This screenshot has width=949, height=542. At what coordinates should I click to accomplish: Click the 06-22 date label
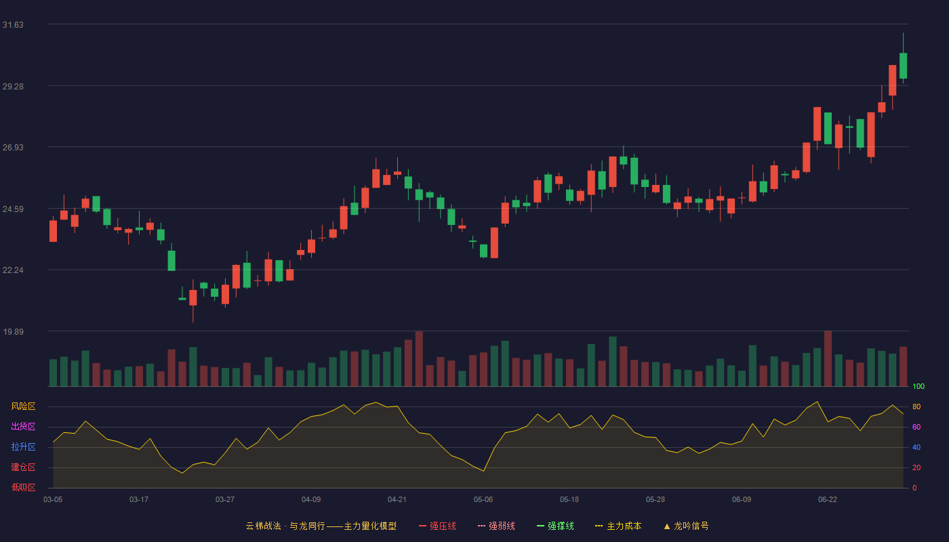828,499
